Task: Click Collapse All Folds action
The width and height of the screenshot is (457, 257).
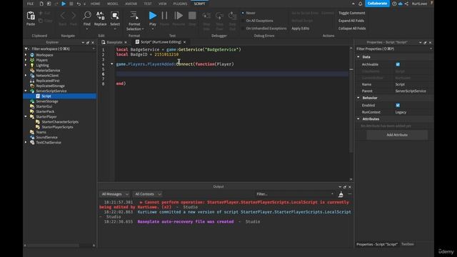Action: pyautogui.click(x=352, y=29)
